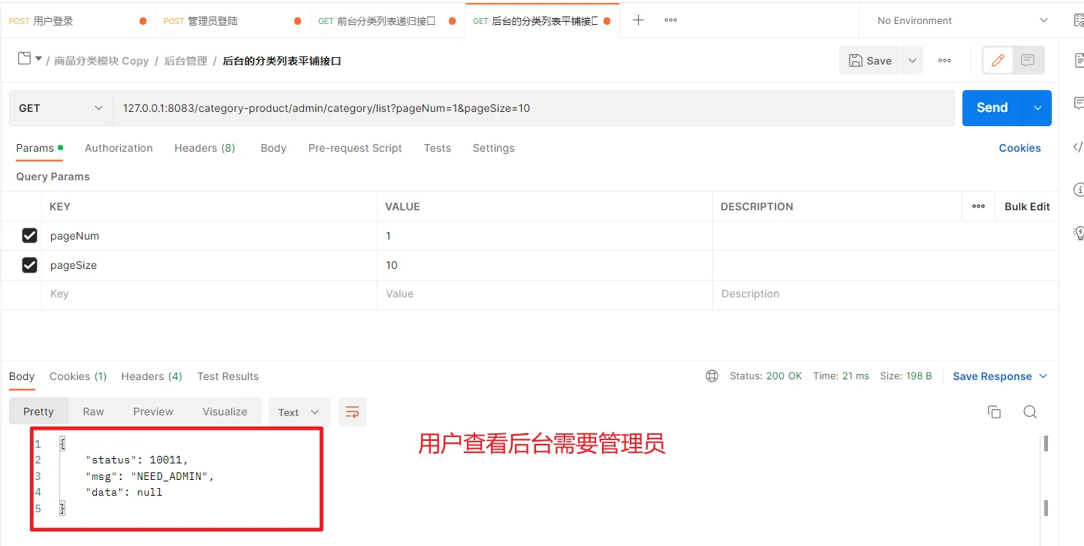Copy the response with the copy icon

pos(995,412)
